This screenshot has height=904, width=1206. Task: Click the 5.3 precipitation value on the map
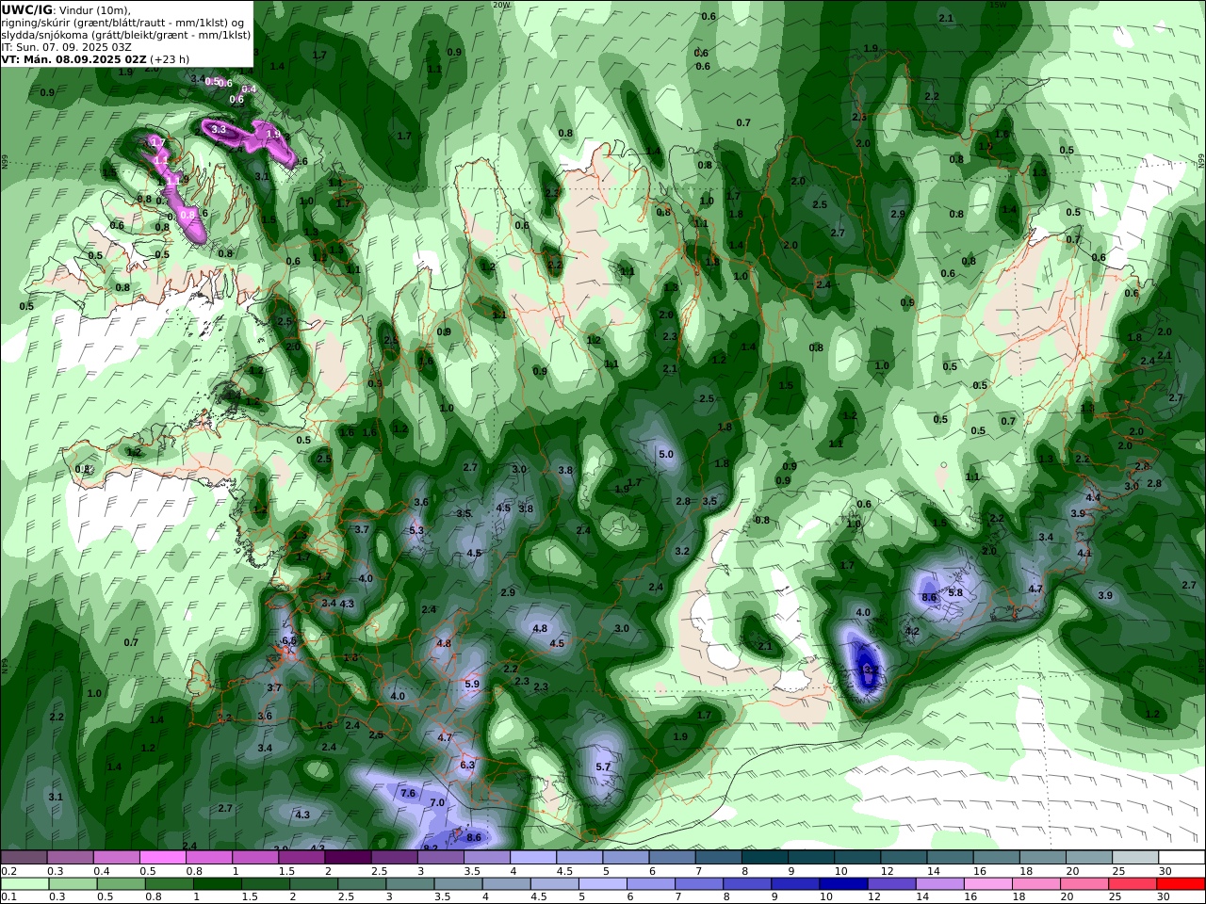(416, 531)
